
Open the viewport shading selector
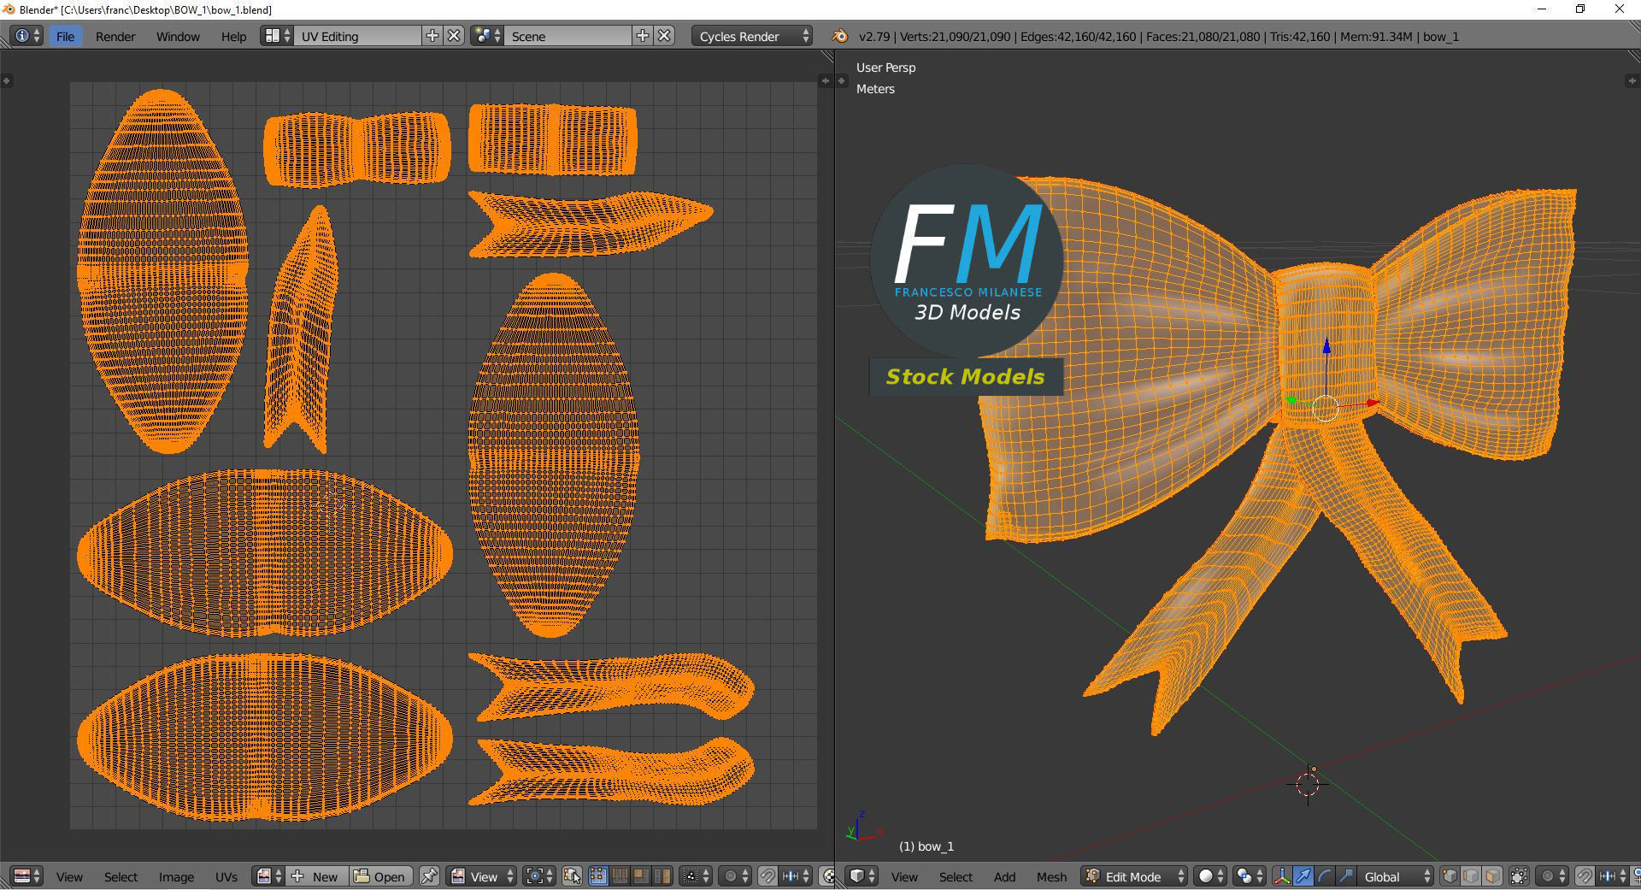pyautogui.click(x=1210, y=876)
